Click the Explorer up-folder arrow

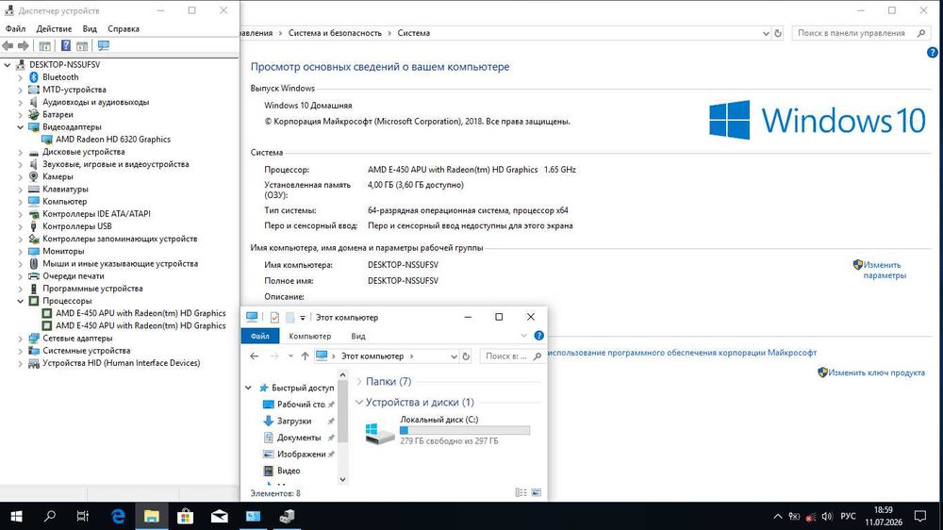pos(305,356)
